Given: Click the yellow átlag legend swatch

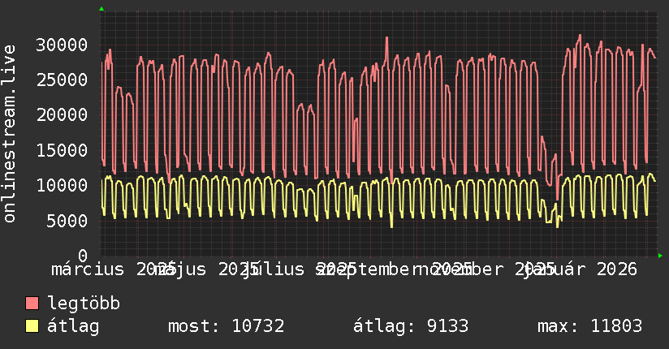Looking at the screenshot, I should [32, 326].
